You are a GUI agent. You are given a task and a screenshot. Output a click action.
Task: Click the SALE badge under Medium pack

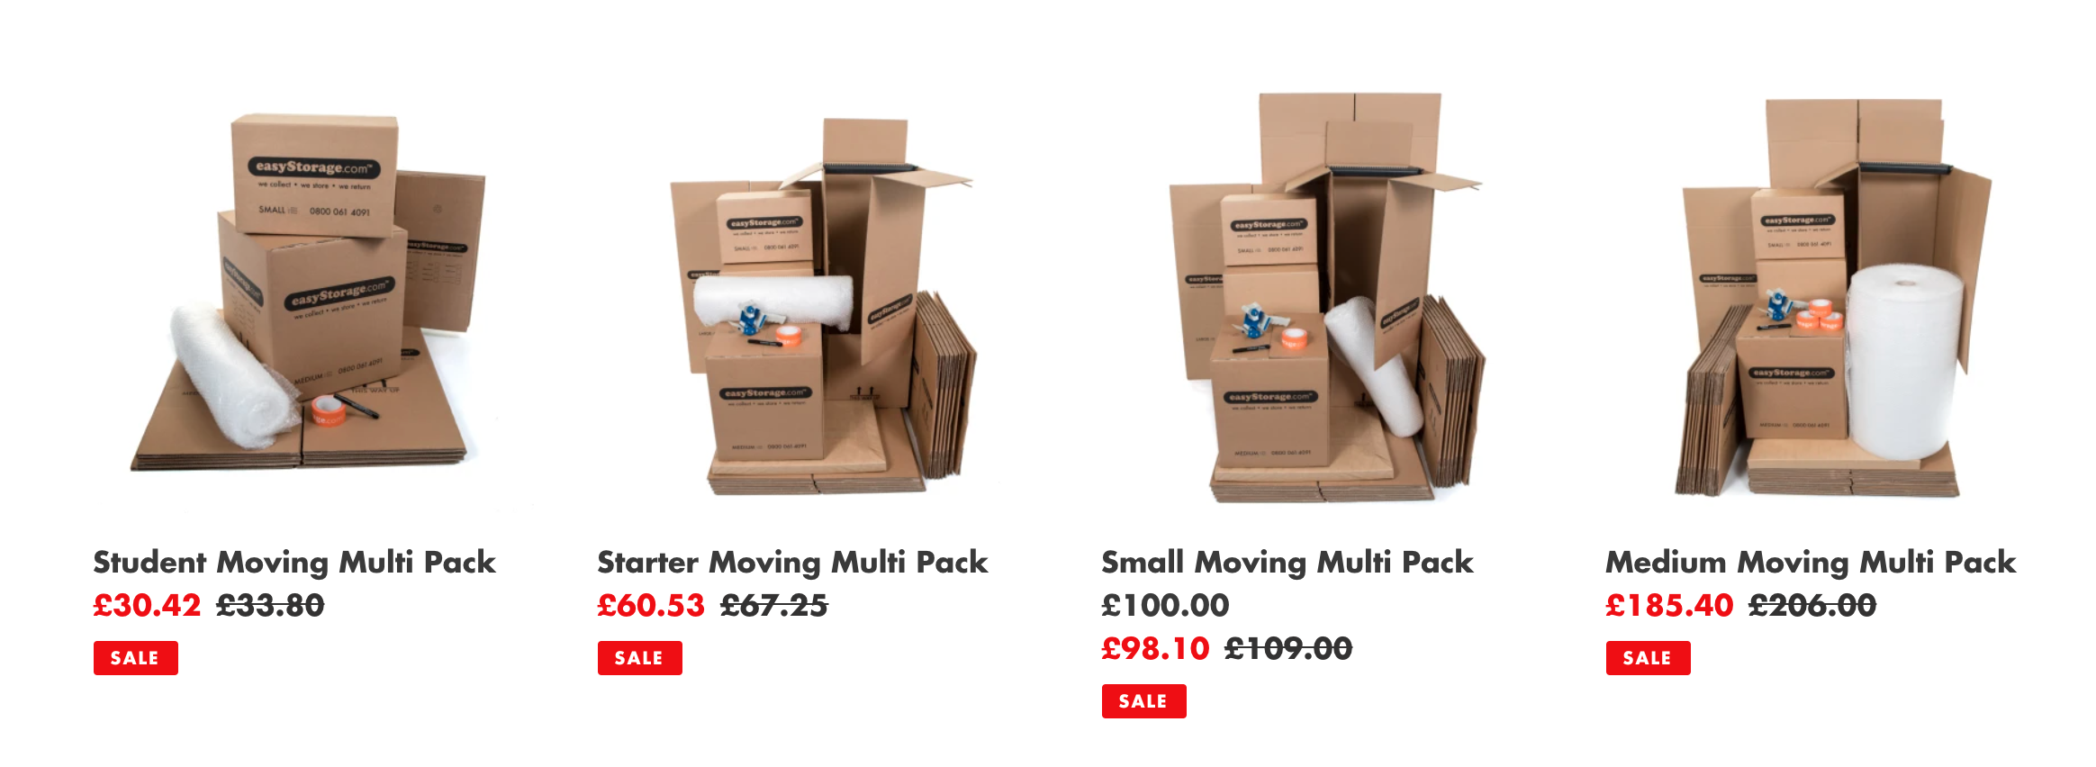(1649, 658)
